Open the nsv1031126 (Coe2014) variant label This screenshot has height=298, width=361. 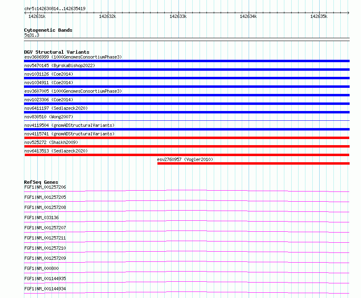pyautogui.click(x=49, y=74)
